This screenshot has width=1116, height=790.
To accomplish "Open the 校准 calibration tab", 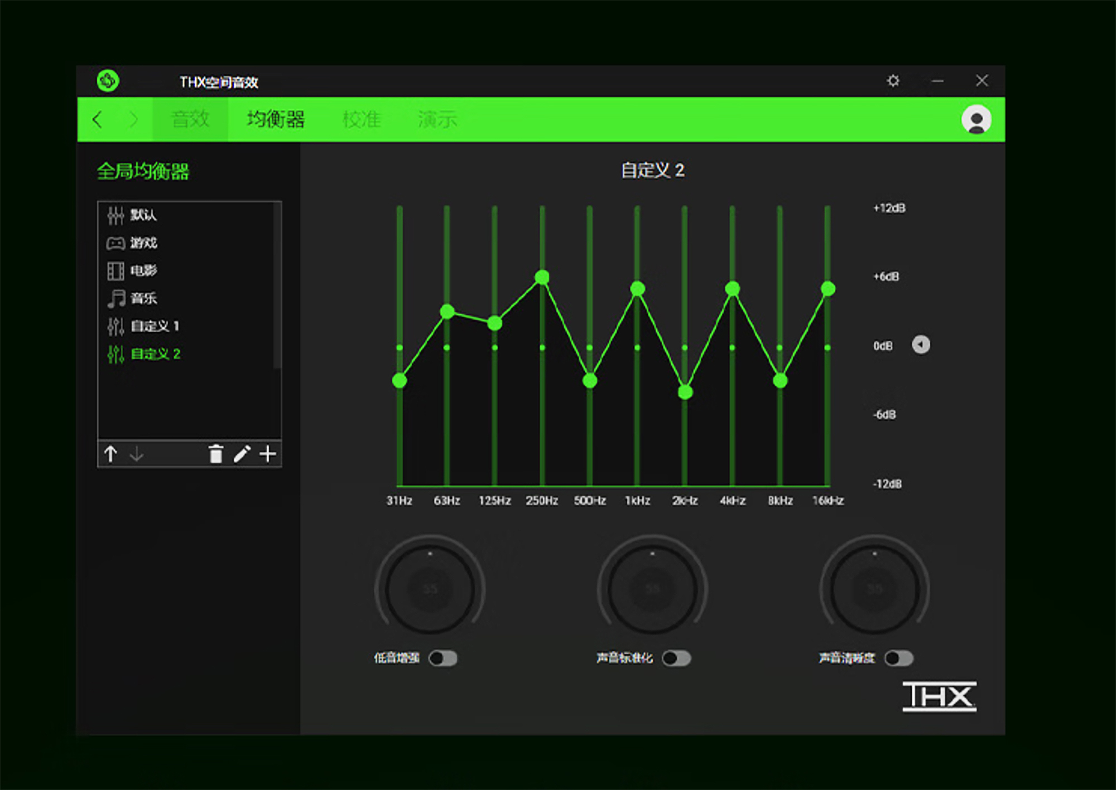I will click(362, 119).
